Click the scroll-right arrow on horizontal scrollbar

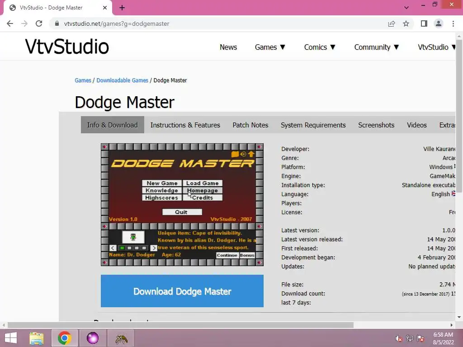[452, 325]
